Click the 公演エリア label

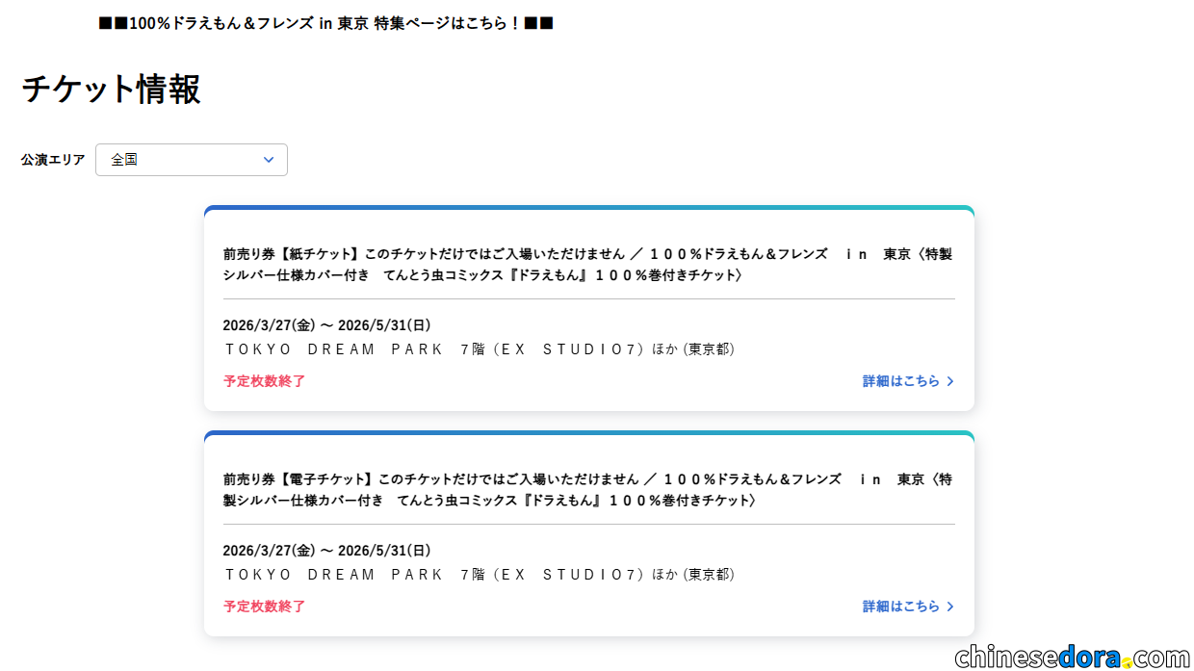point(53,160)
